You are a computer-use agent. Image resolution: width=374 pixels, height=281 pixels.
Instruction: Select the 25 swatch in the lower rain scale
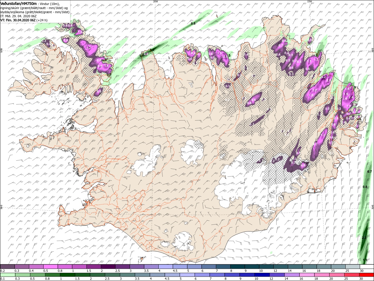pyautogui.click(x=352, y=275)
